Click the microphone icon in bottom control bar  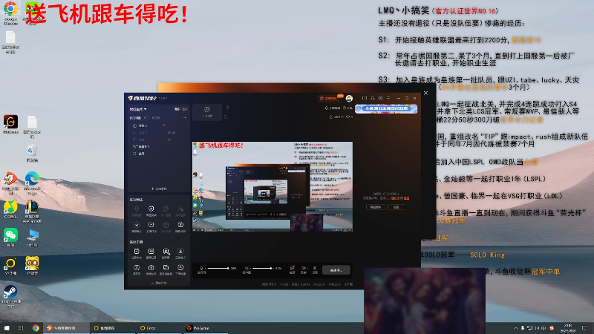(x=201, y=269)
